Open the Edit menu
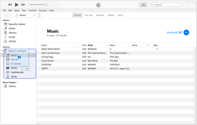Viewport: 197px width, 125px height. coord(10,10)
